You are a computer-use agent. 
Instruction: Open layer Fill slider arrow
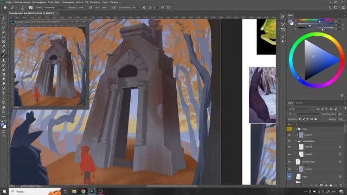pos(345,119)
